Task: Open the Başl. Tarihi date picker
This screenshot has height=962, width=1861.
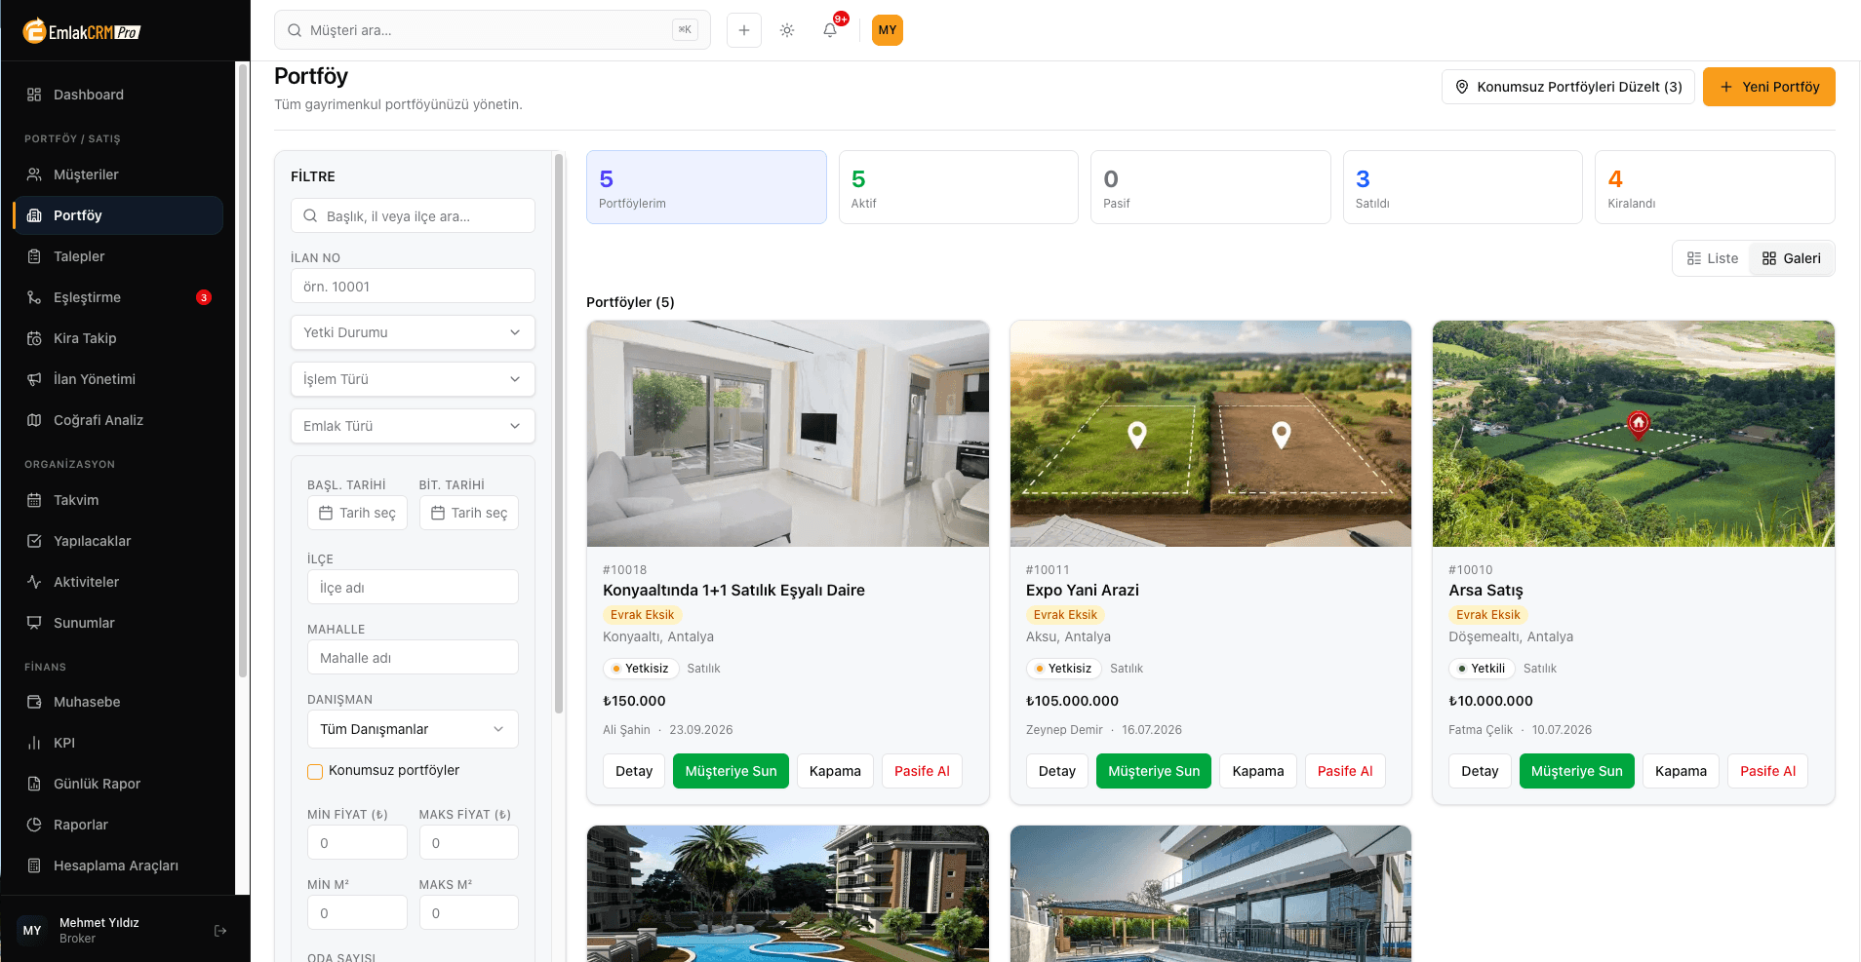Action: click(357, 513)
